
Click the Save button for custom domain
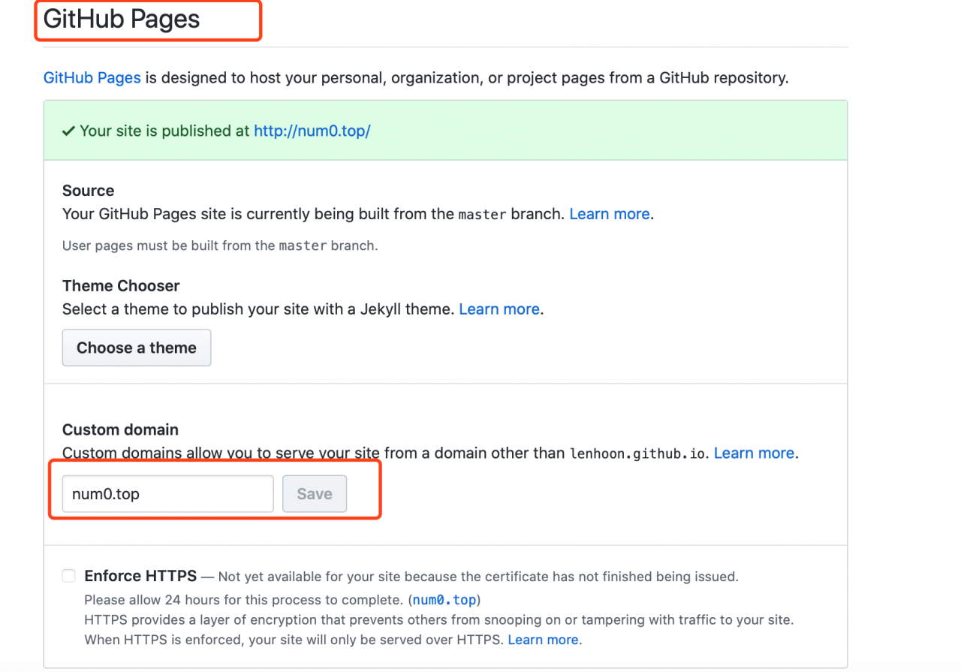(x=315, y=494)
